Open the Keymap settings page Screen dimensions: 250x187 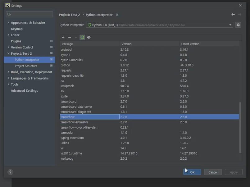click(17, 29)
